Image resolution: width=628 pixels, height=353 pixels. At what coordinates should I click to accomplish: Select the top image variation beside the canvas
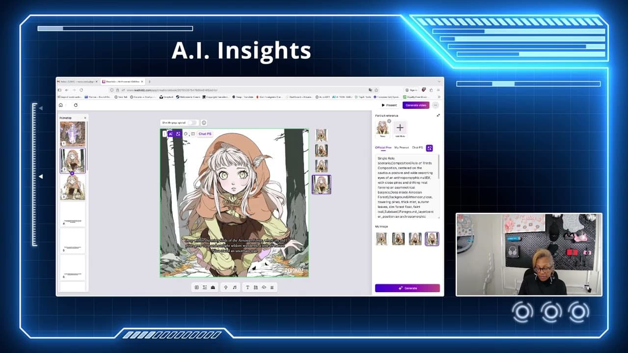click(321, 135)
